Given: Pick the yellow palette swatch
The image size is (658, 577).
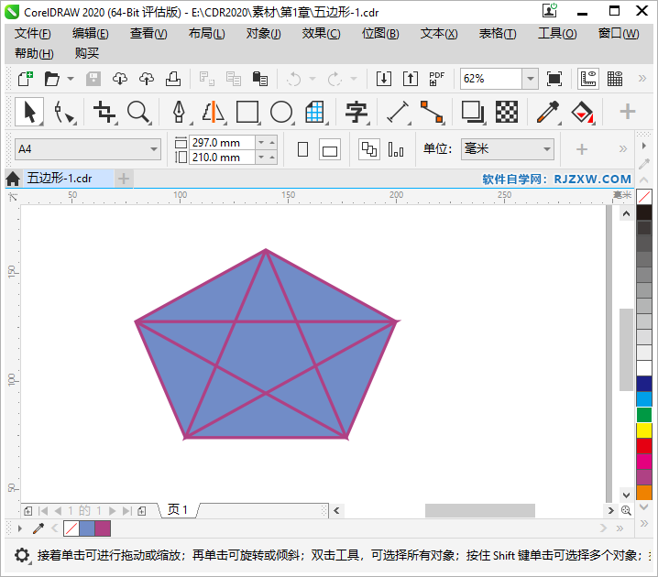Looking at the screenshot, I should point(644,430).
